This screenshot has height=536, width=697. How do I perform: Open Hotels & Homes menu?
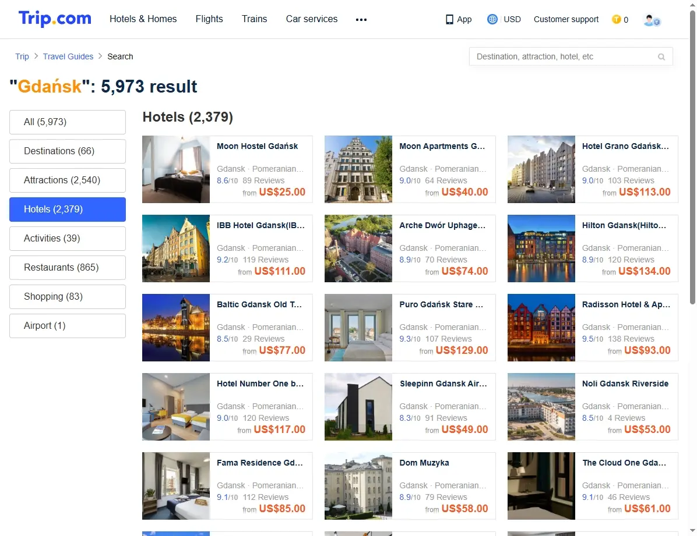pyautogui.click(x=143, y=19)
